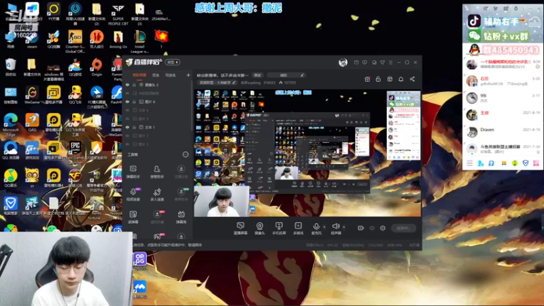Open Draven chat in QQ panel
This screenshot has height=306, width=544.
[x=503, y=131]
